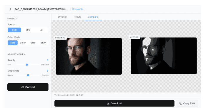This screenshot has width=206, height=108.
Task: Click the Fast label of Quality slider
Action: 9,65
